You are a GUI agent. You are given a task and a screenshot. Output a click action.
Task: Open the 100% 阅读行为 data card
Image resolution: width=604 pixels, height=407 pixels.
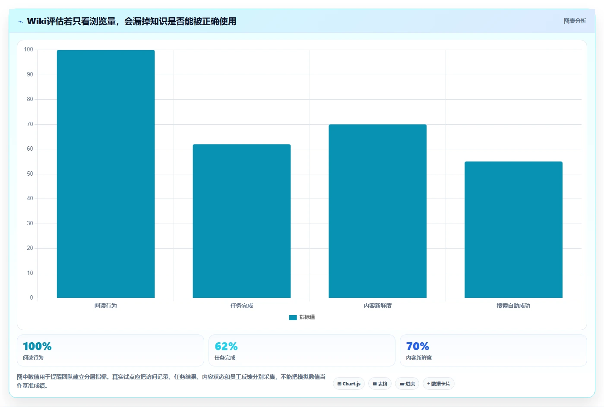[x=110, y=350]
